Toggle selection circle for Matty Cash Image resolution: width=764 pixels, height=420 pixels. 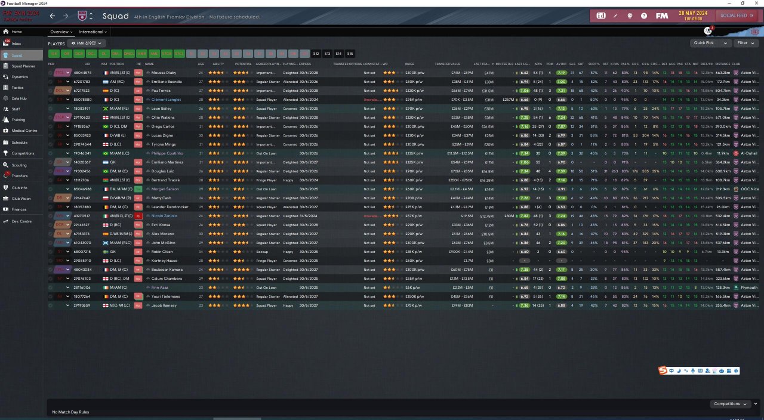tap(51, 198)
